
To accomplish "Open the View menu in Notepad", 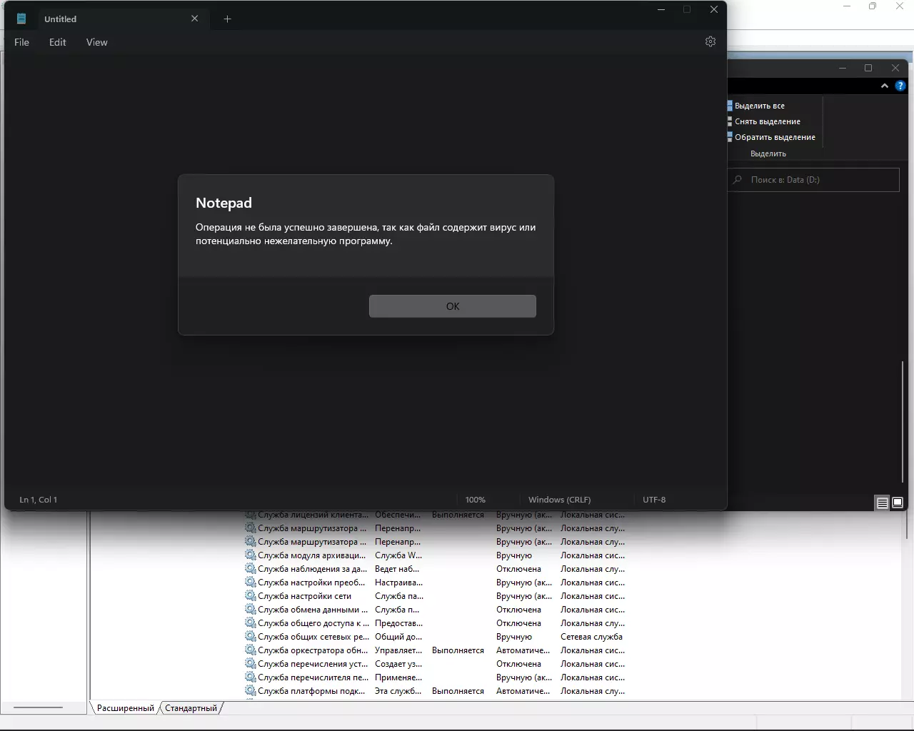I will [97, 42].
